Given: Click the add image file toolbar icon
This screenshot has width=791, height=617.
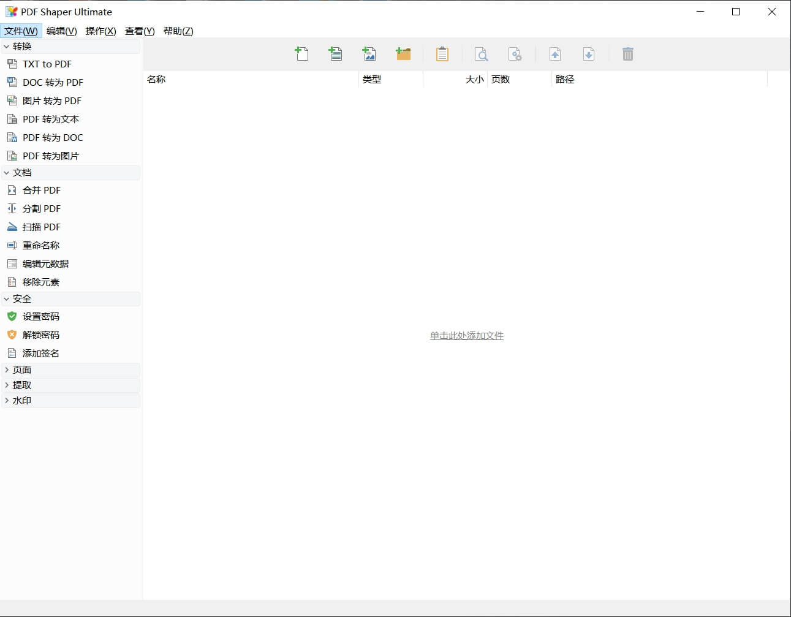Looking at the screenshot, I should pos(369,54).
